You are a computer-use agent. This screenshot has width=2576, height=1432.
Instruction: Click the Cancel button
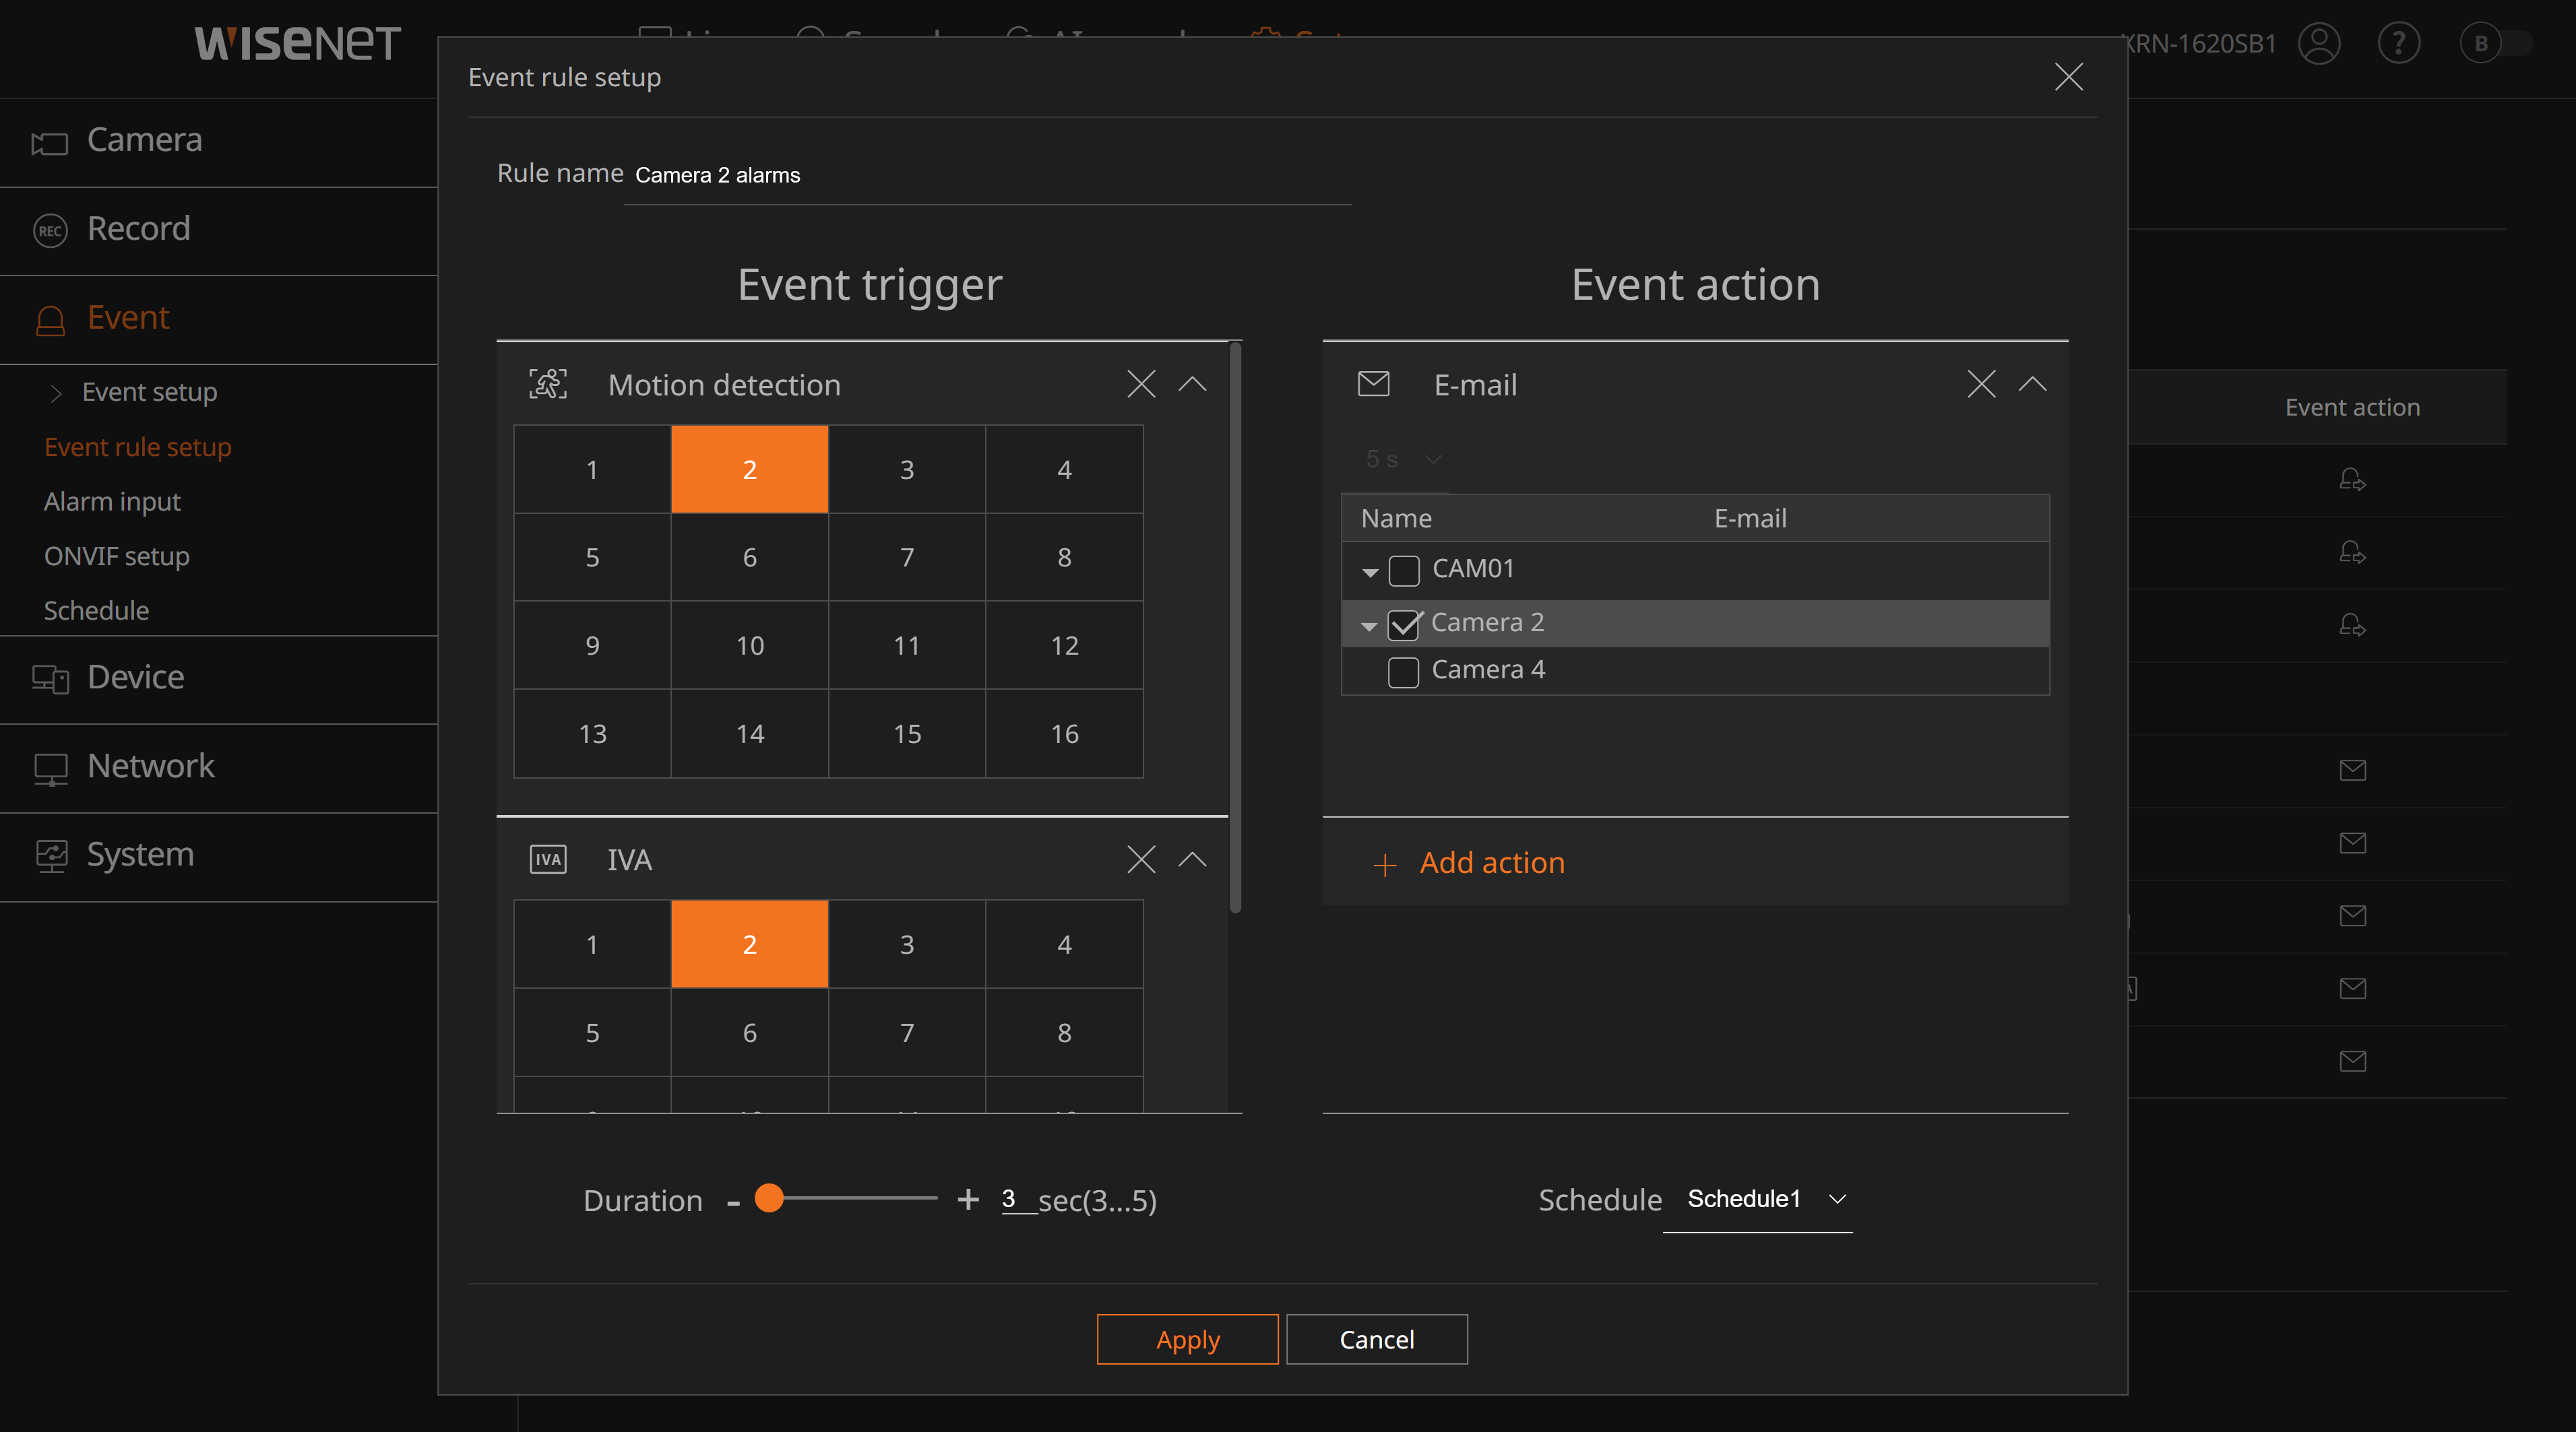1376,1339
